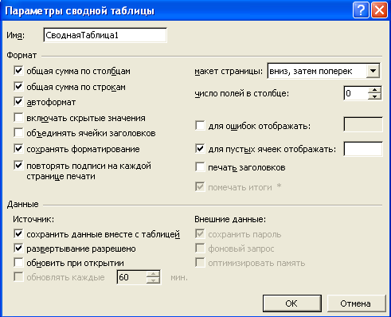Check the 'печать заголовков' option
Viewport: 391px width, 317px height.
click(x=200, y=167)
